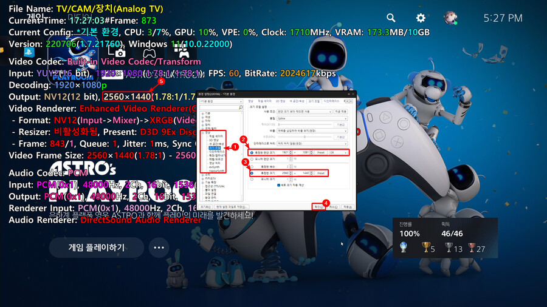The width and height of the screenshot is (547, 307).
Task: Click Preset button beside 2560 x 1440
Action: pyautogui.click(x=321, y=174)
